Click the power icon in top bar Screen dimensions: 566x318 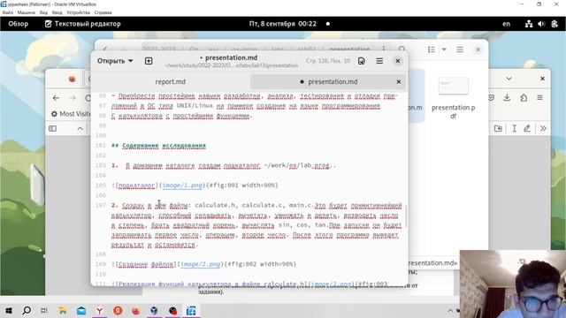click(555, 24)
